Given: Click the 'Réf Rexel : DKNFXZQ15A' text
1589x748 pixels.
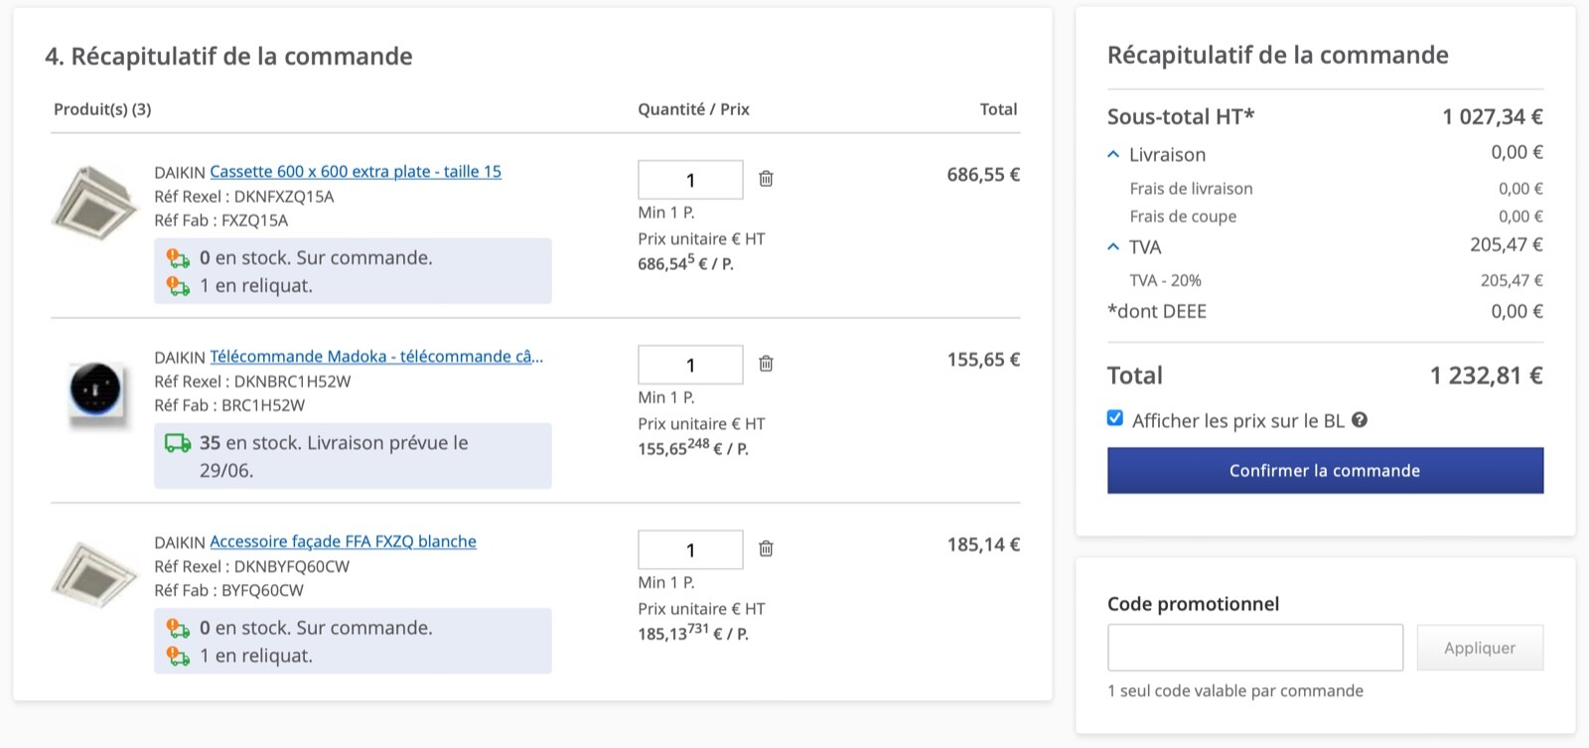Looking at the screenshot, I should click(244, 197).
